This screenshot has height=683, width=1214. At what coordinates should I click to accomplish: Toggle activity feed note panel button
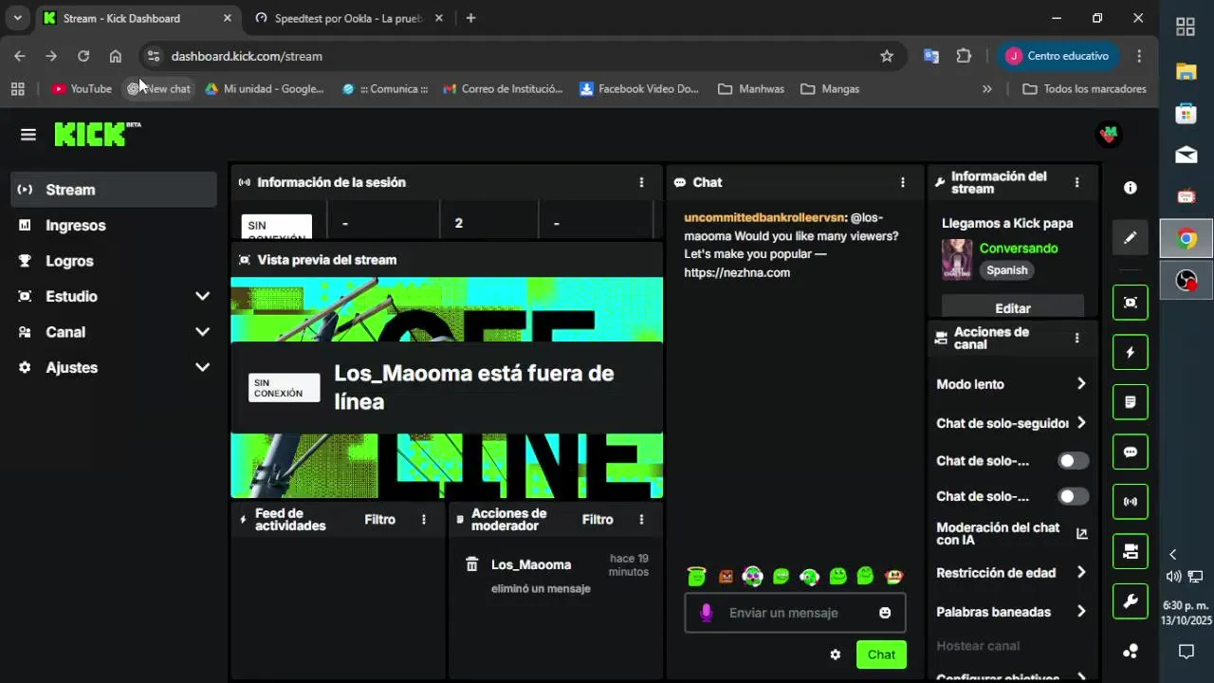pos(1131,402)
